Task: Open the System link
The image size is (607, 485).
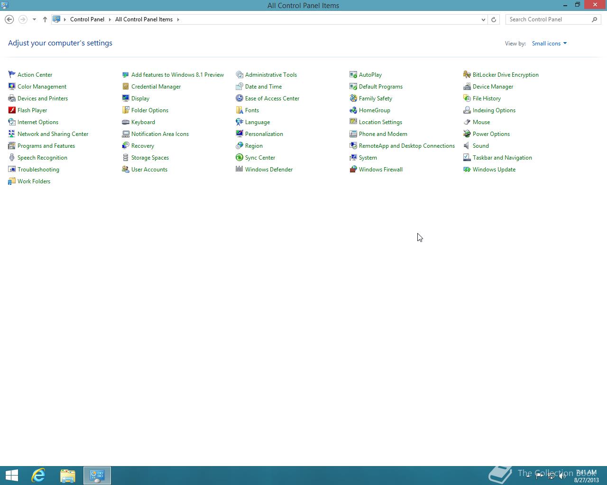Action: (x=368, y=158)
